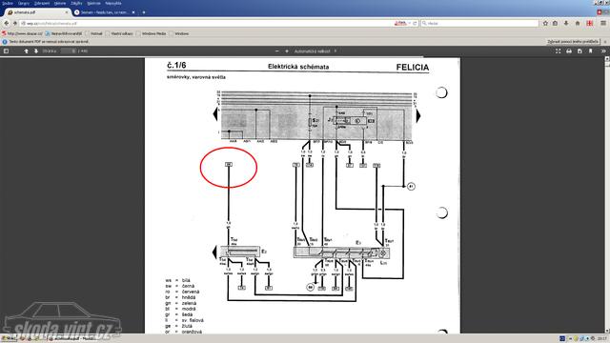Bookmark this page with star icon
The height and width of the screenshot is (343, 610).
545,23
